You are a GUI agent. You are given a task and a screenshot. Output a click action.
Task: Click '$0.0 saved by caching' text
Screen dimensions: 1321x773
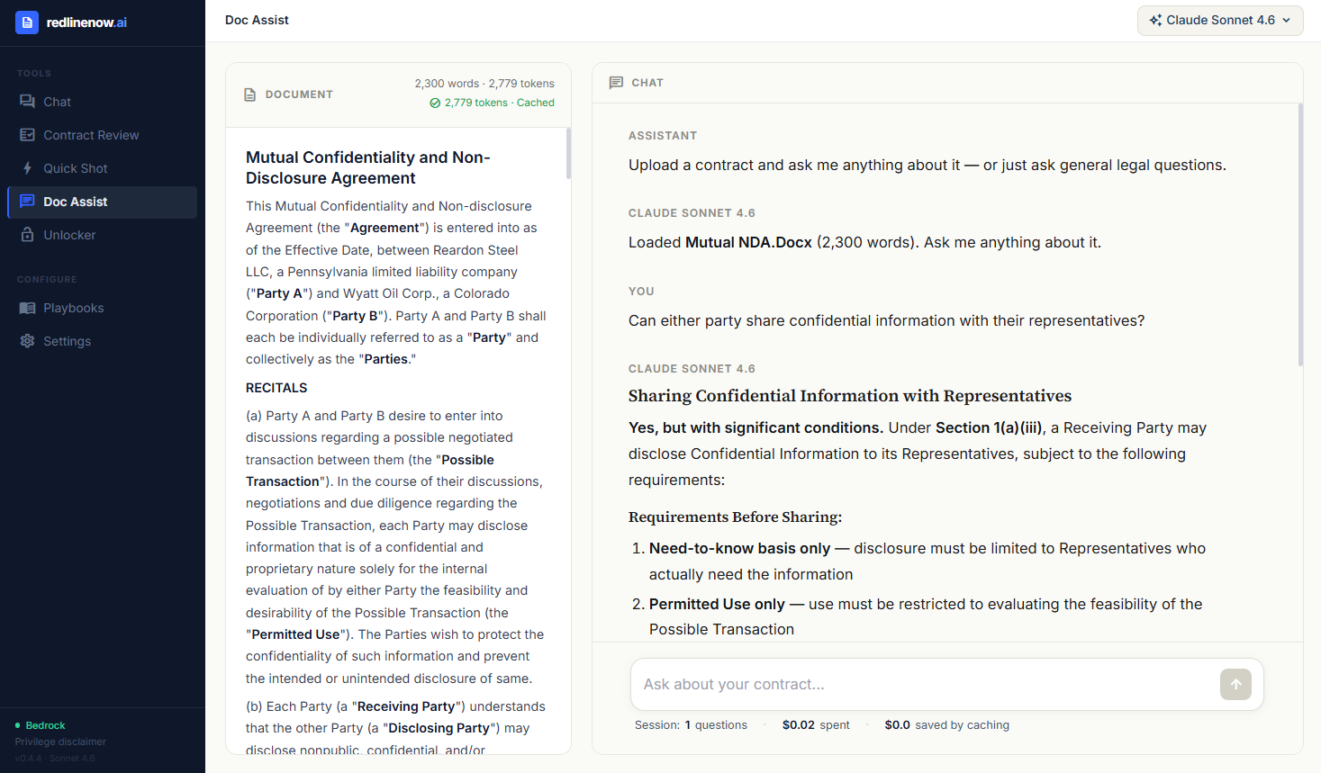click(946, 725)
